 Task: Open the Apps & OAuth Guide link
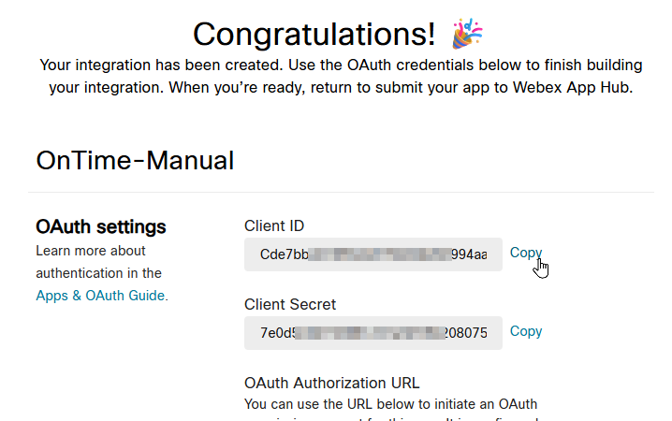(x=101, y=296)
